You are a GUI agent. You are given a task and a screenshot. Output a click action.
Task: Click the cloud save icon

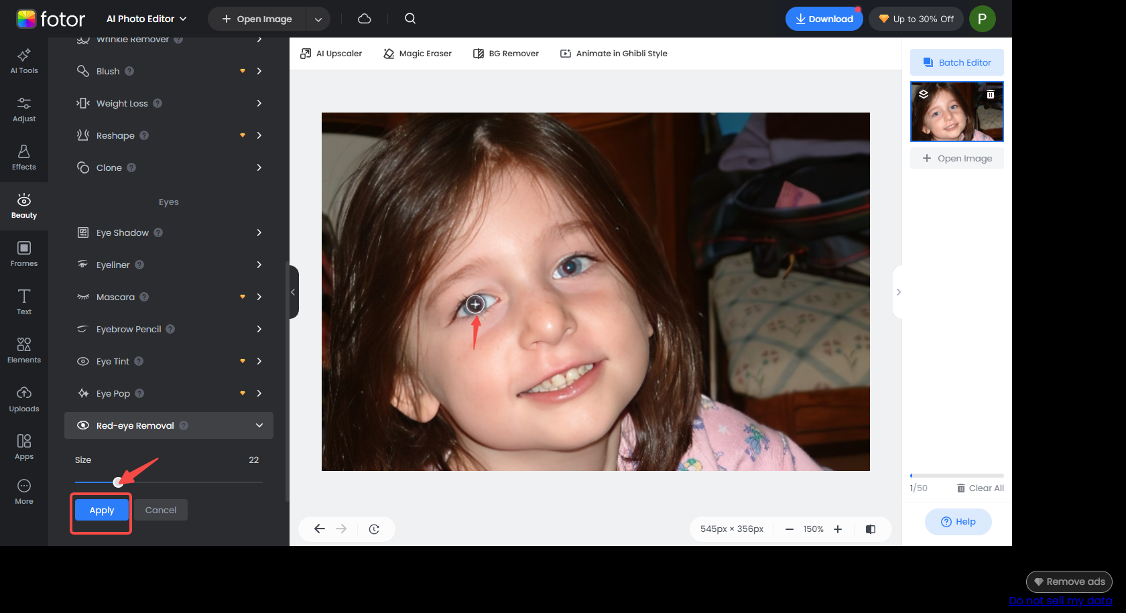tap(365, 19)
